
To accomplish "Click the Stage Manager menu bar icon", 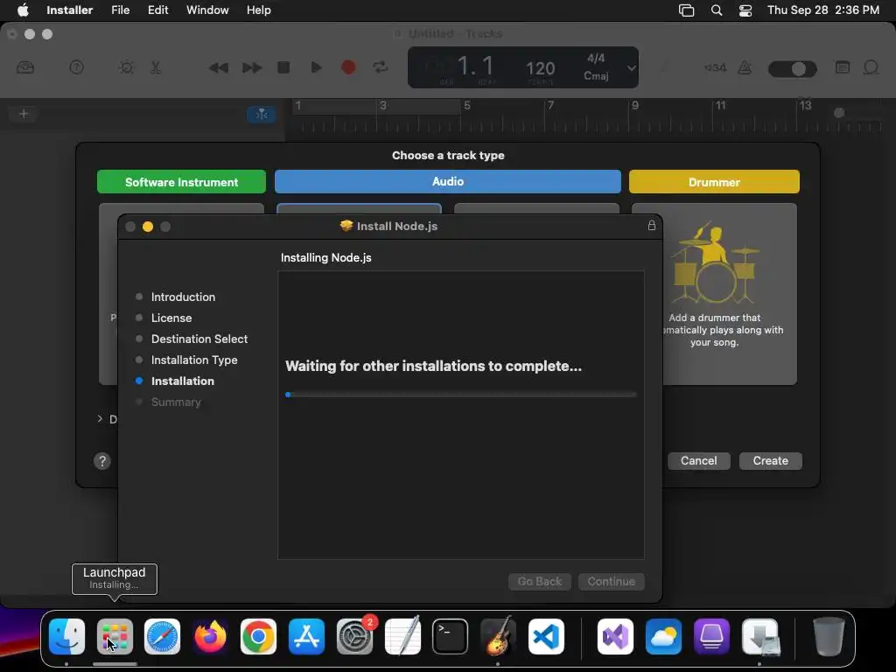I will (x=686, y=10).
